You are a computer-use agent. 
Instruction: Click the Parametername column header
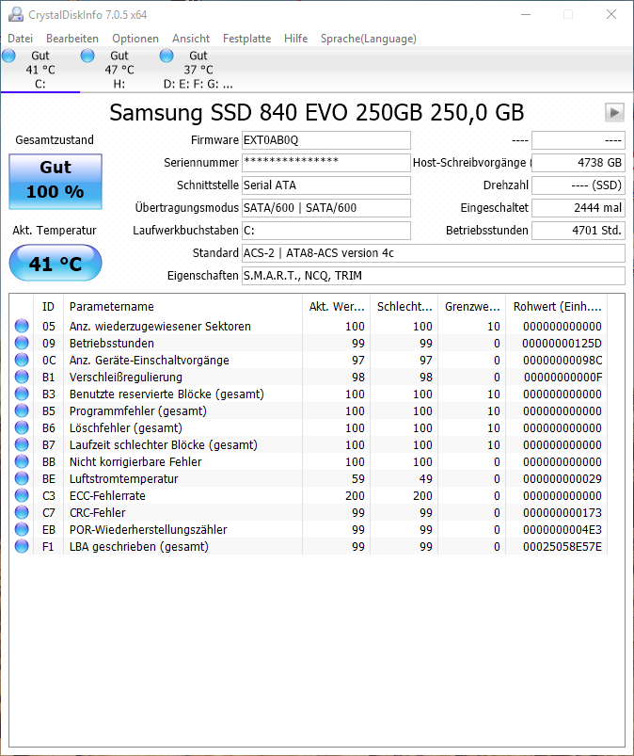pos(182,307)
